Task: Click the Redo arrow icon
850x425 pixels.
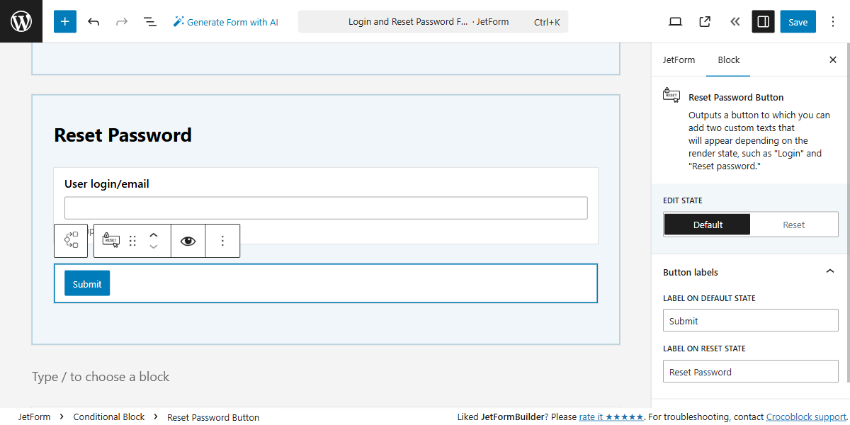Action: tap(122, 21)
